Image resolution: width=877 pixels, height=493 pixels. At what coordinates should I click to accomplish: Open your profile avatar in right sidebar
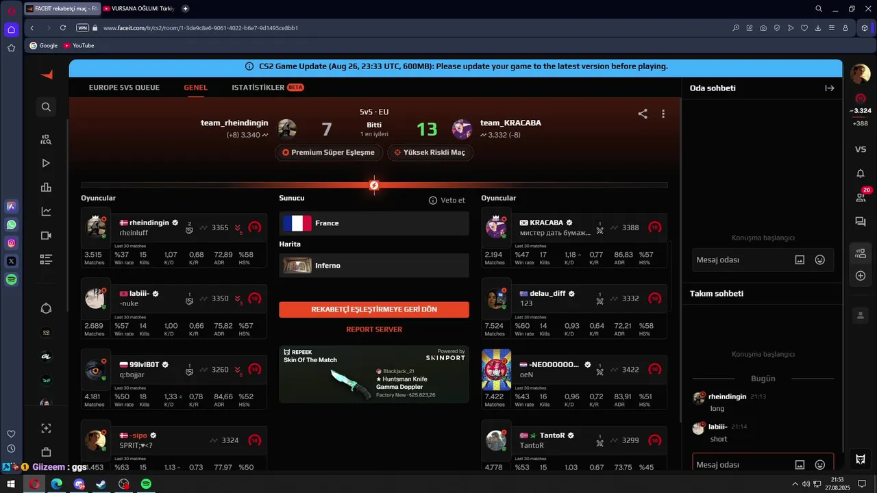pyautogui.click(x=861, y=74)
